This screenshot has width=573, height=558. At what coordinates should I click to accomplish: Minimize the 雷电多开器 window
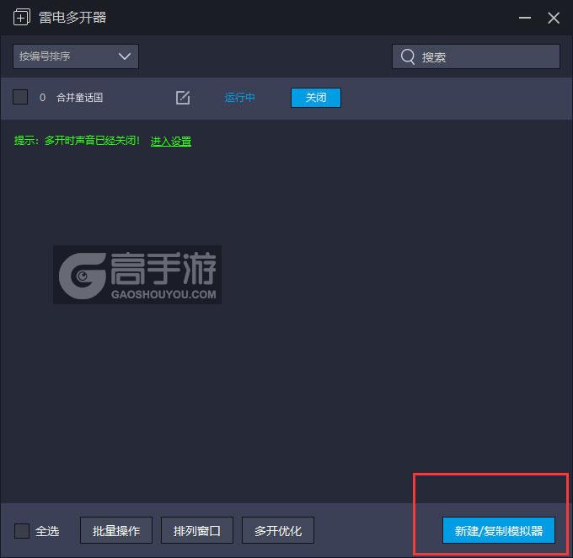pos(525,18)
